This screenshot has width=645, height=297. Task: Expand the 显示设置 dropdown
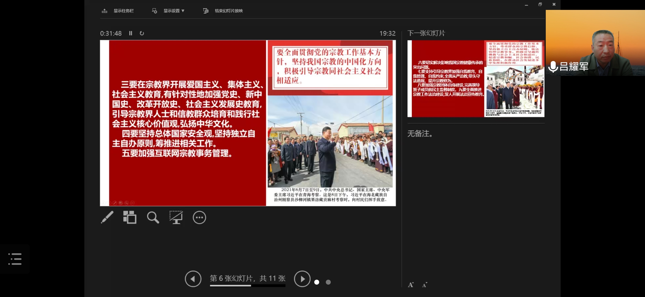coord(174,11)
